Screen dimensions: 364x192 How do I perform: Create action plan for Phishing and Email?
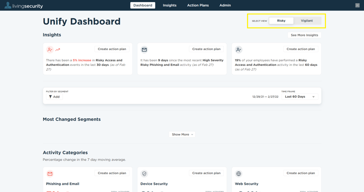click(112, 173)
